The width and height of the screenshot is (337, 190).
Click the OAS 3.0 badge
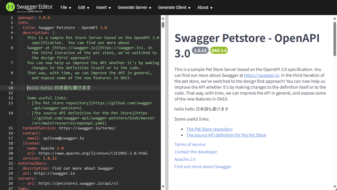point(219,50)
